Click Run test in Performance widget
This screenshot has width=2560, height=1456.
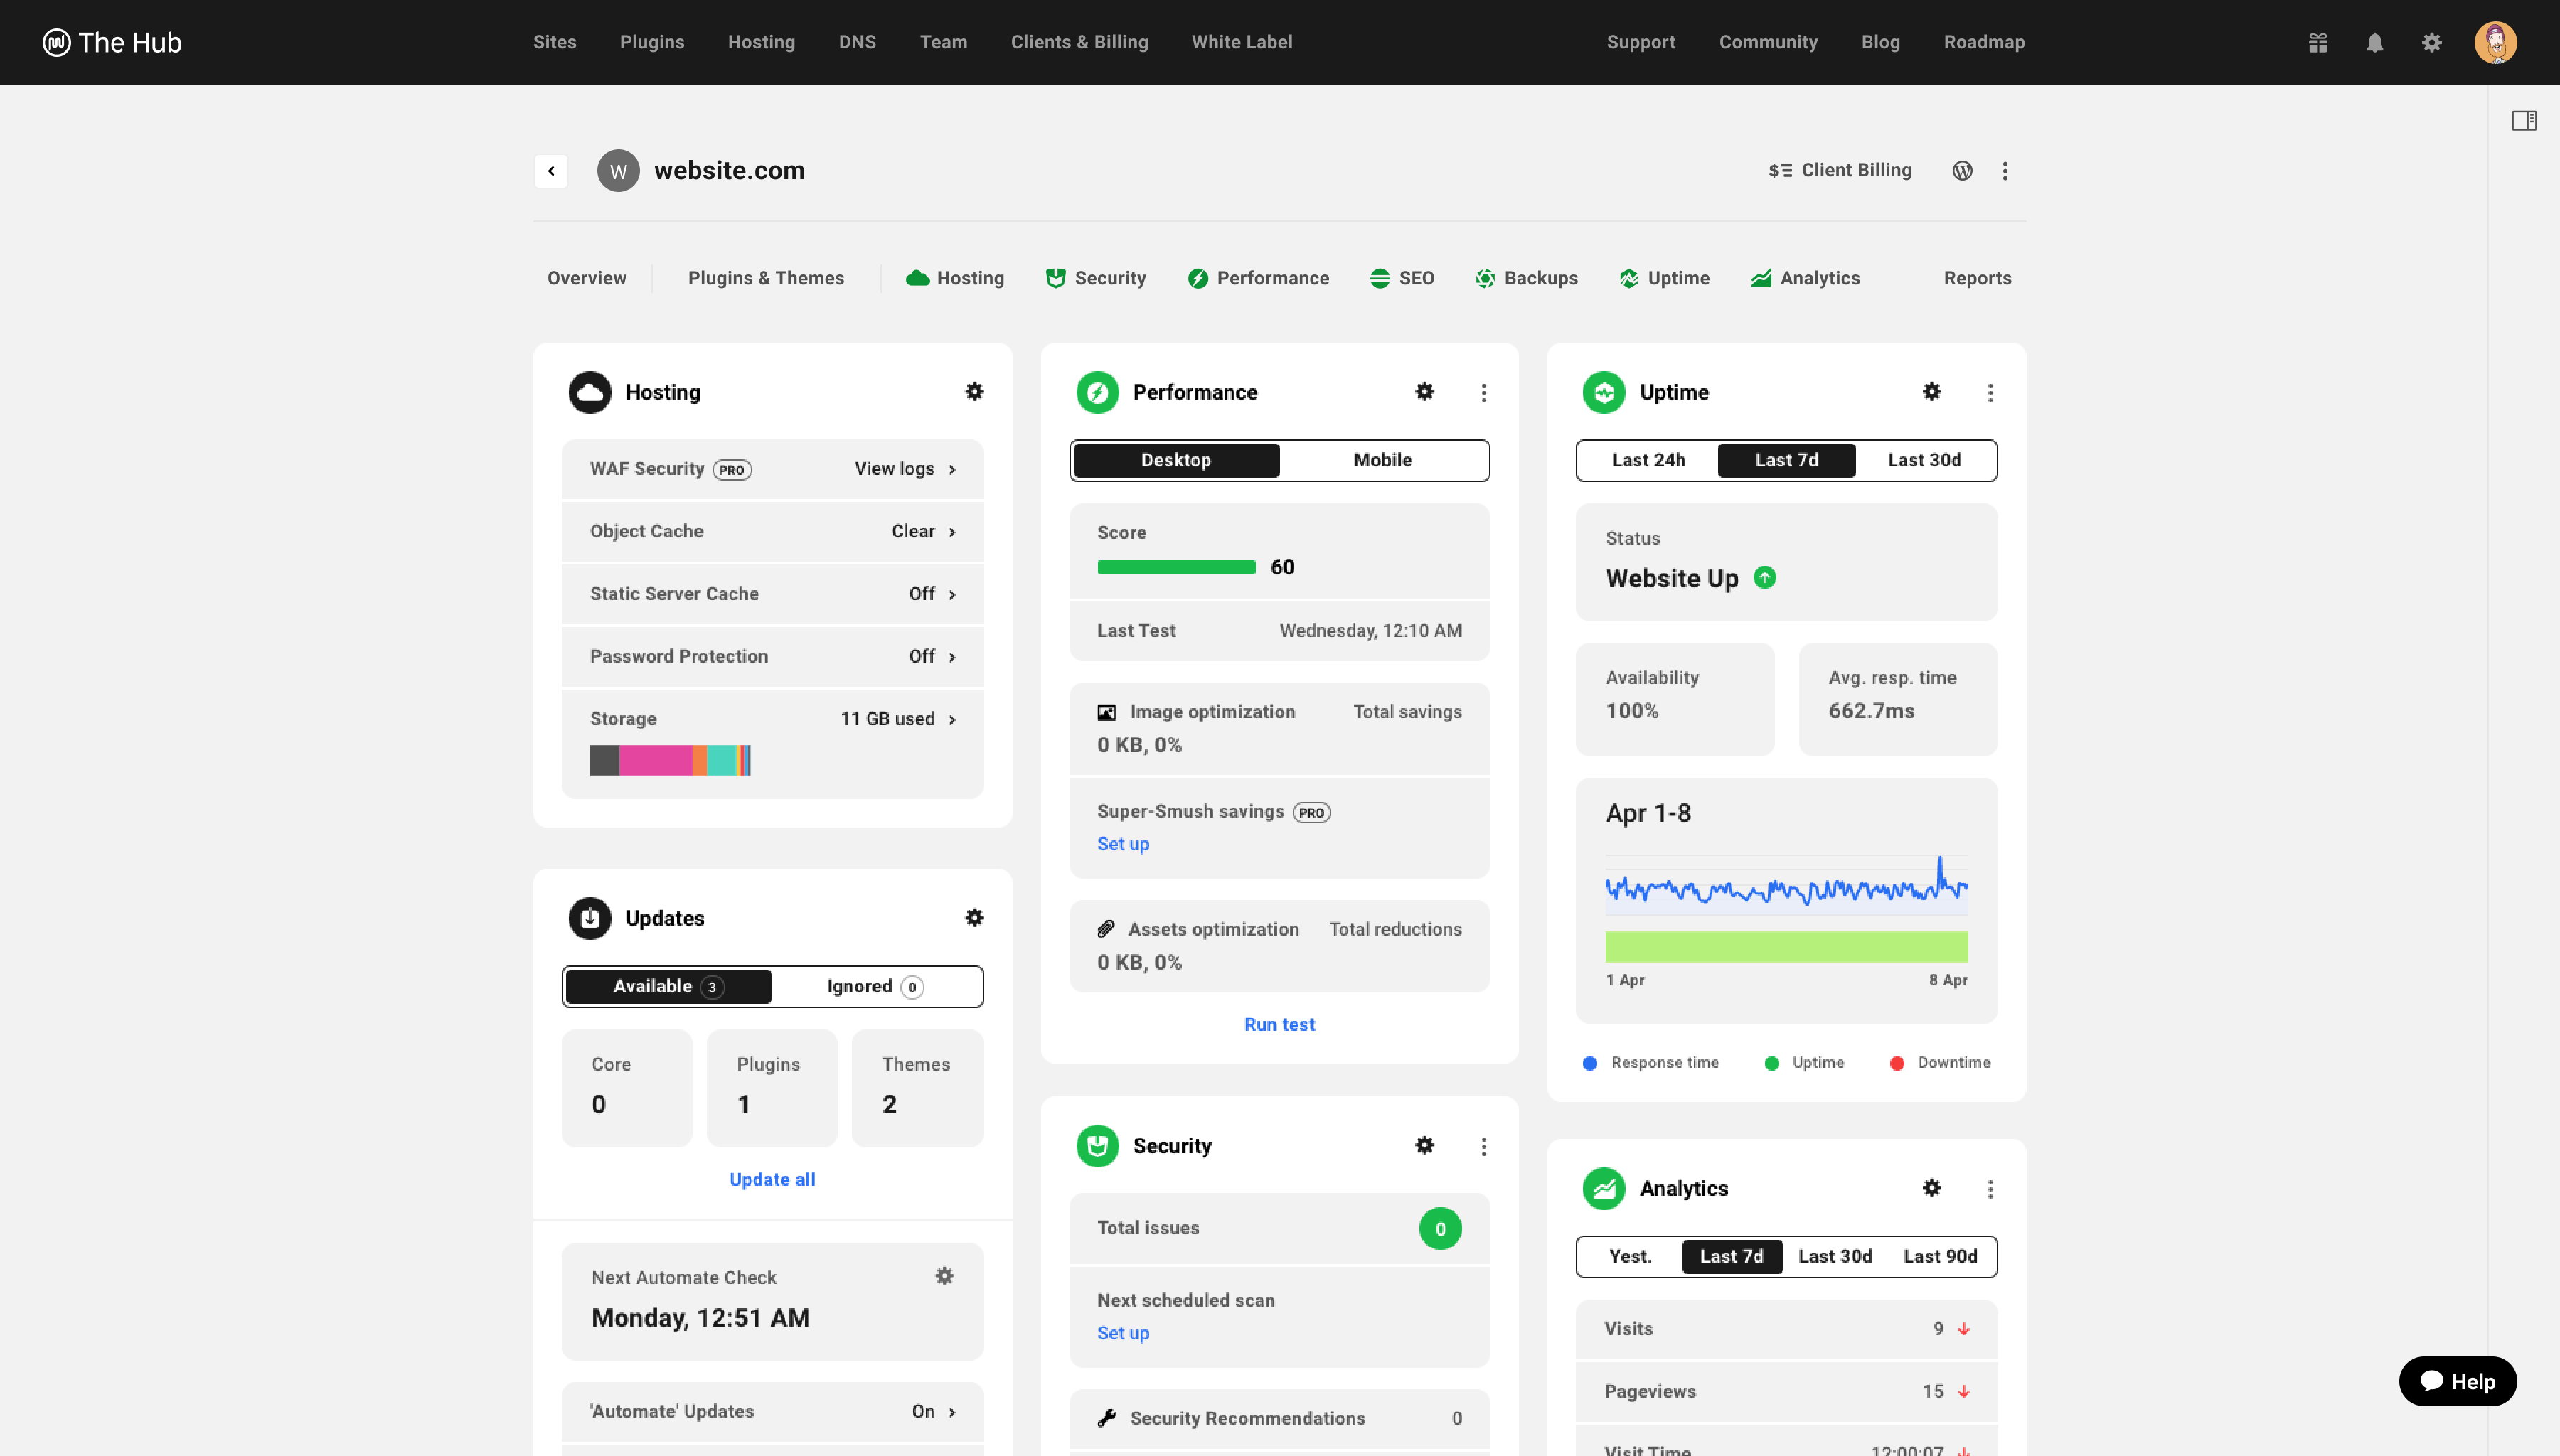(1279, 1024)
